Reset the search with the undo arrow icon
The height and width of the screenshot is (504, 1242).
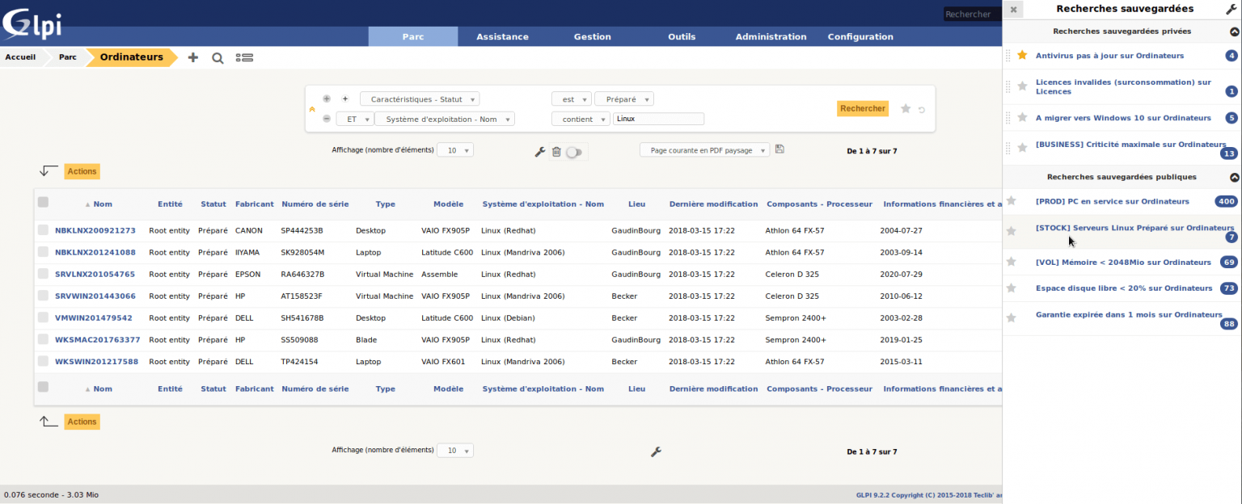point(921,107)
